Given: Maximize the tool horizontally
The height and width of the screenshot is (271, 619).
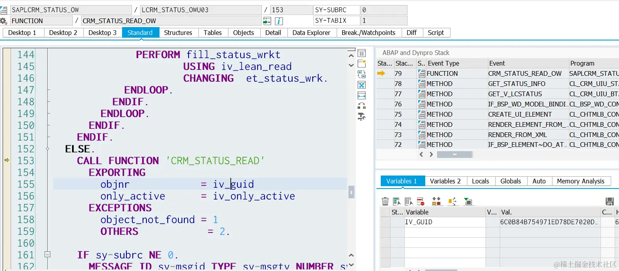Looking at the screenshot, I should click(x=361, y=95).
